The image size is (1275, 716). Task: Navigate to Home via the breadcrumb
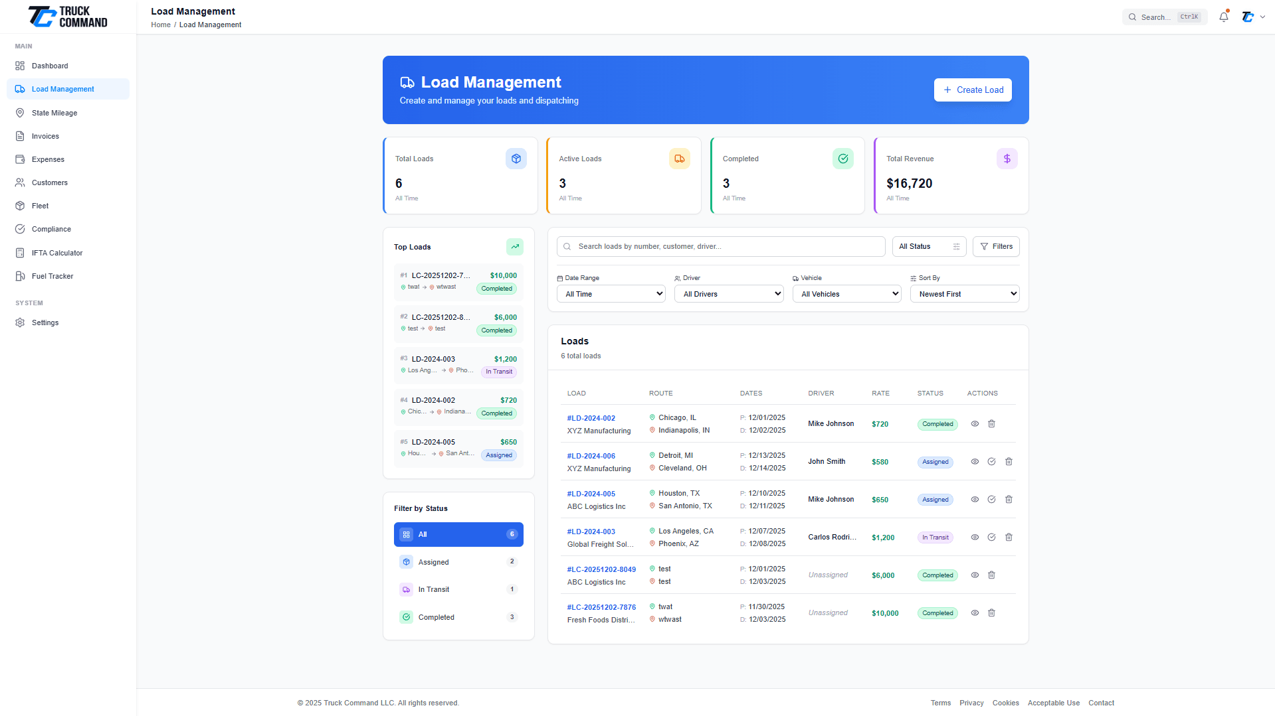point(160,25)
